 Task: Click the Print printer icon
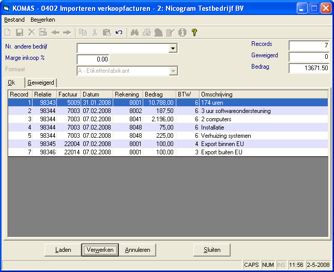pos(147,33)
